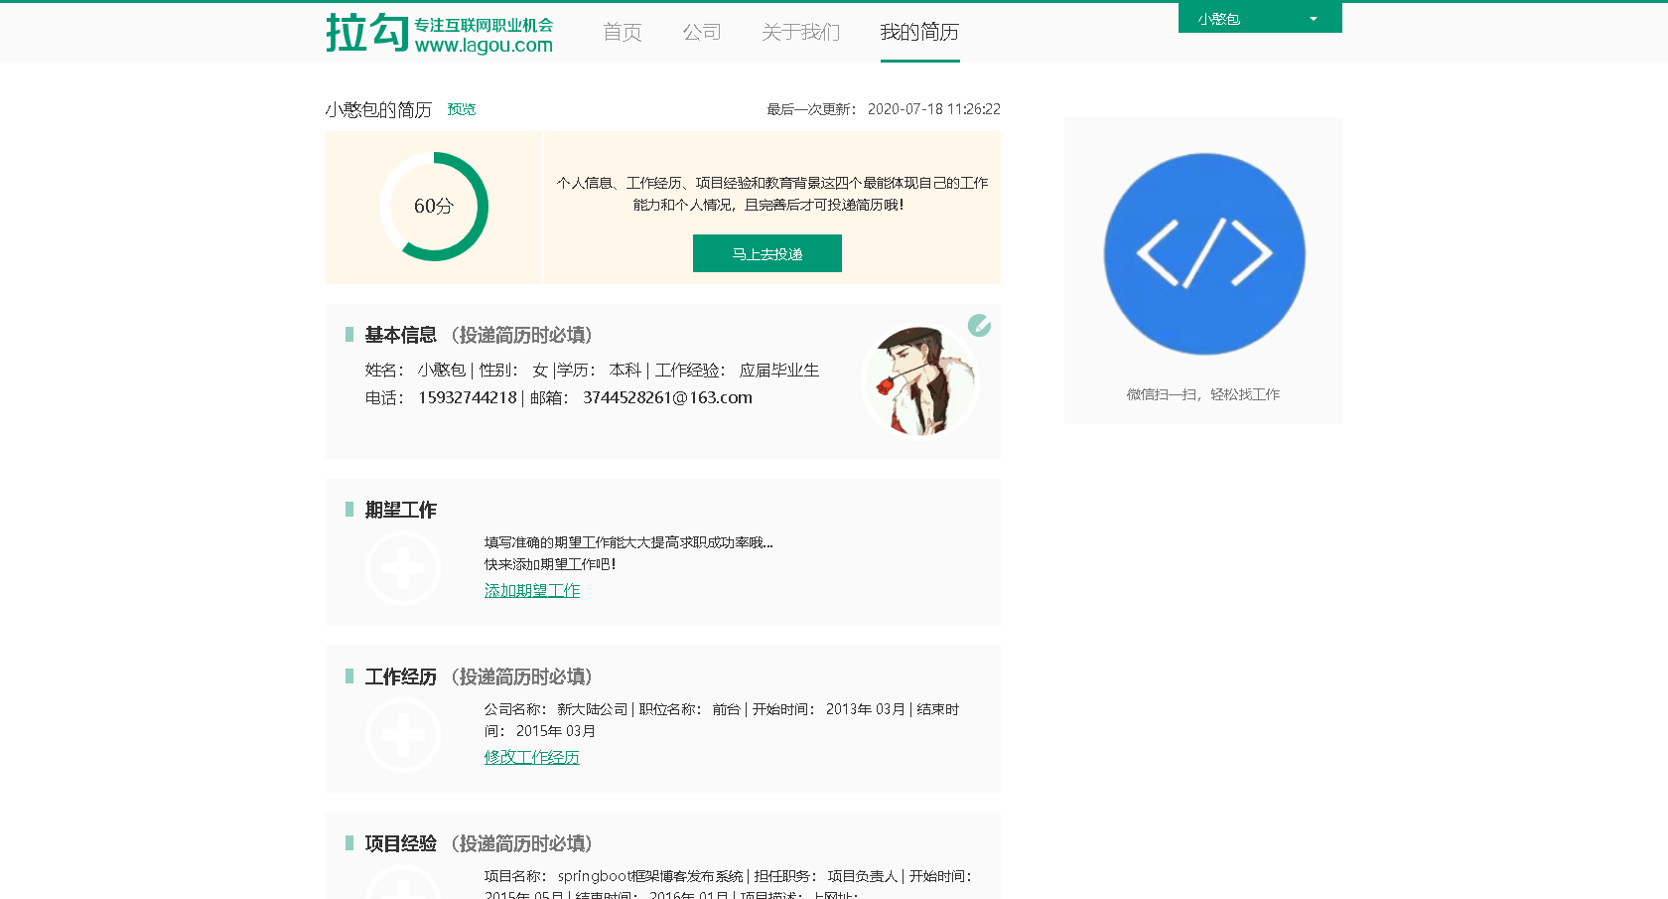This screenshot has width=1668, height=899.
Task: Click the plus icon in 工作经历 section
Action: click(x=402, y=734)
